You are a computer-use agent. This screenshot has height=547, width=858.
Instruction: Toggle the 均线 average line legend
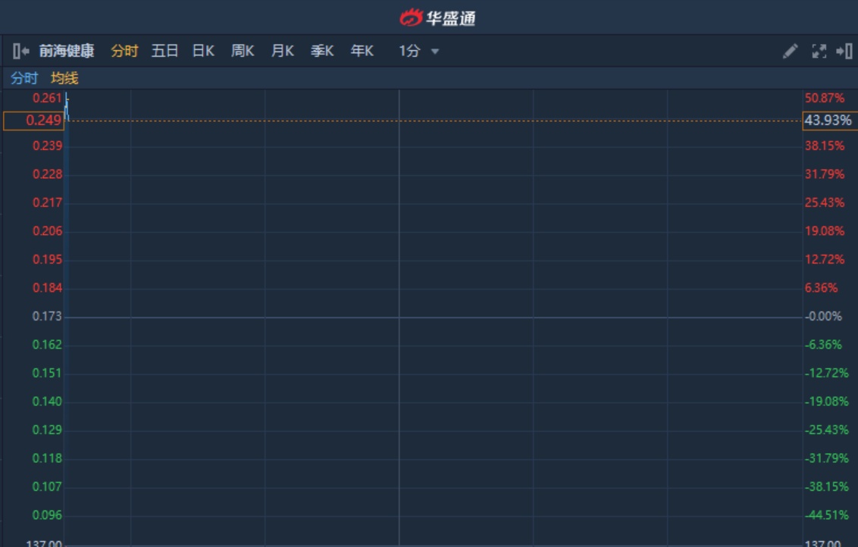click(x=64, y=78)
